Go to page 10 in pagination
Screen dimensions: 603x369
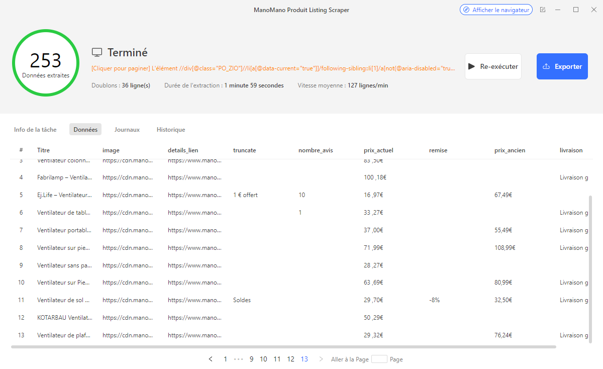[263, 359]
